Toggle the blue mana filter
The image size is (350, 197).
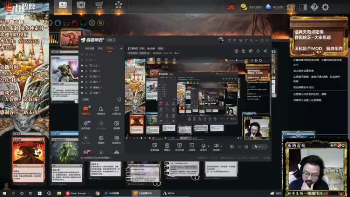[58, 23]
